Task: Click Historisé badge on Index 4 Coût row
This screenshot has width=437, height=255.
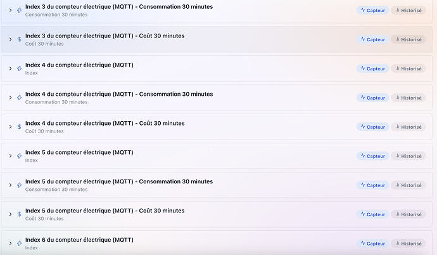Action: [408, 127]
